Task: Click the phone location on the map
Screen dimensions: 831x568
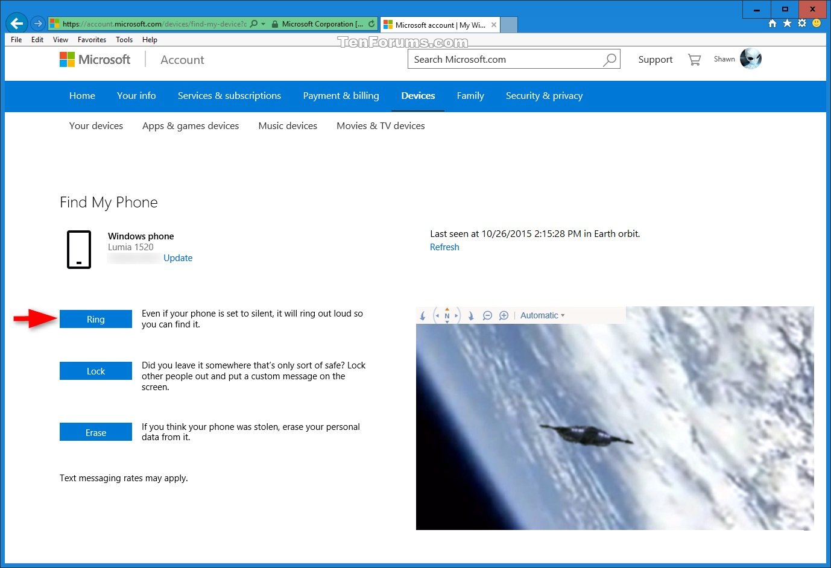Action: click(586, 434)
